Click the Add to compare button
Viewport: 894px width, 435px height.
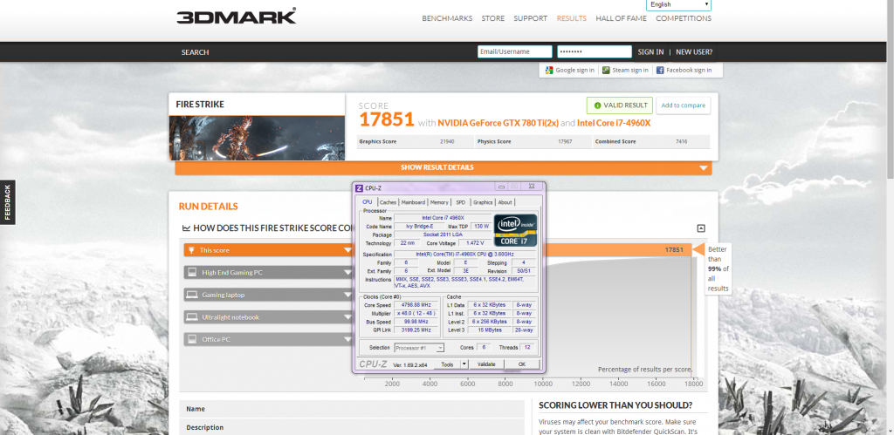pos(683,105)
